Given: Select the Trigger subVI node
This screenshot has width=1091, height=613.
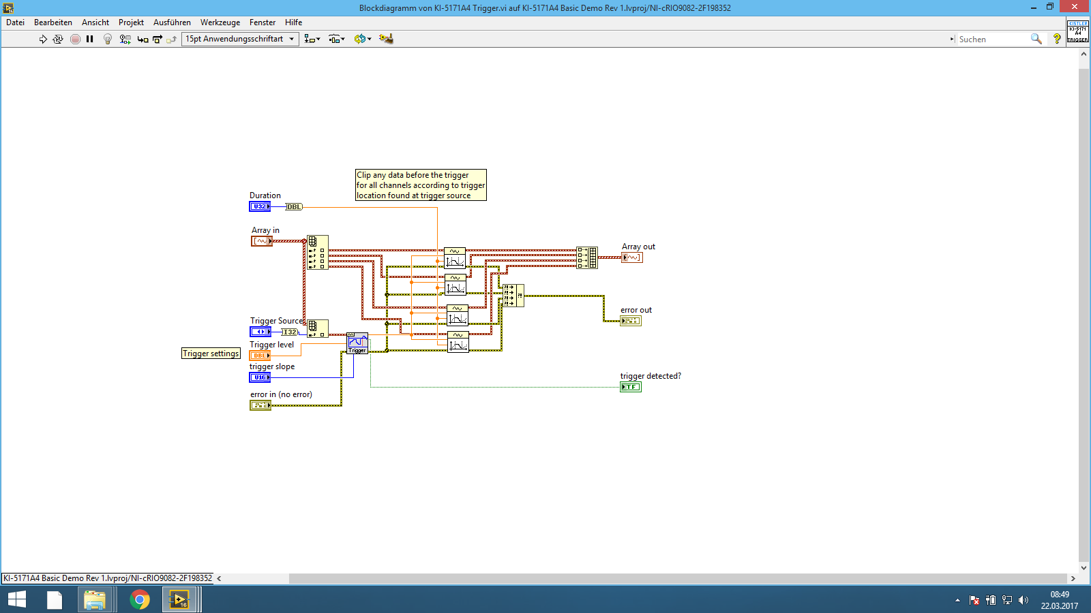Looking at the screenshot, I should click(x=357, y=343).
